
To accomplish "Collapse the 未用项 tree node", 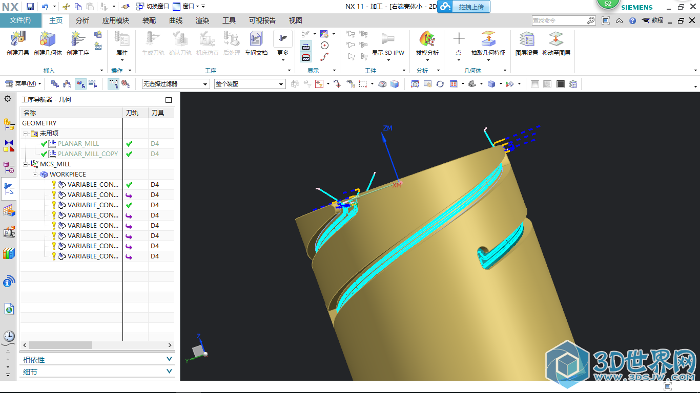I will tap(26, 134).
